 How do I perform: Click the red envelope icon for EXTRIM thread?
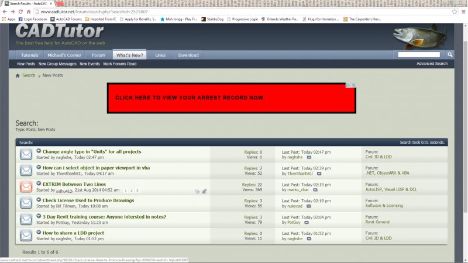[26, 187]
